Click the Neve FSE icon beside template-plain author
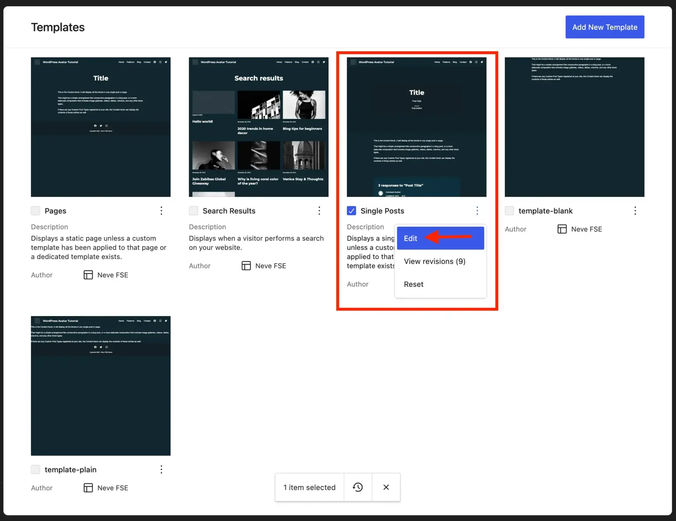The width and height of the screenshot is (676, 521). pos(88,488)
